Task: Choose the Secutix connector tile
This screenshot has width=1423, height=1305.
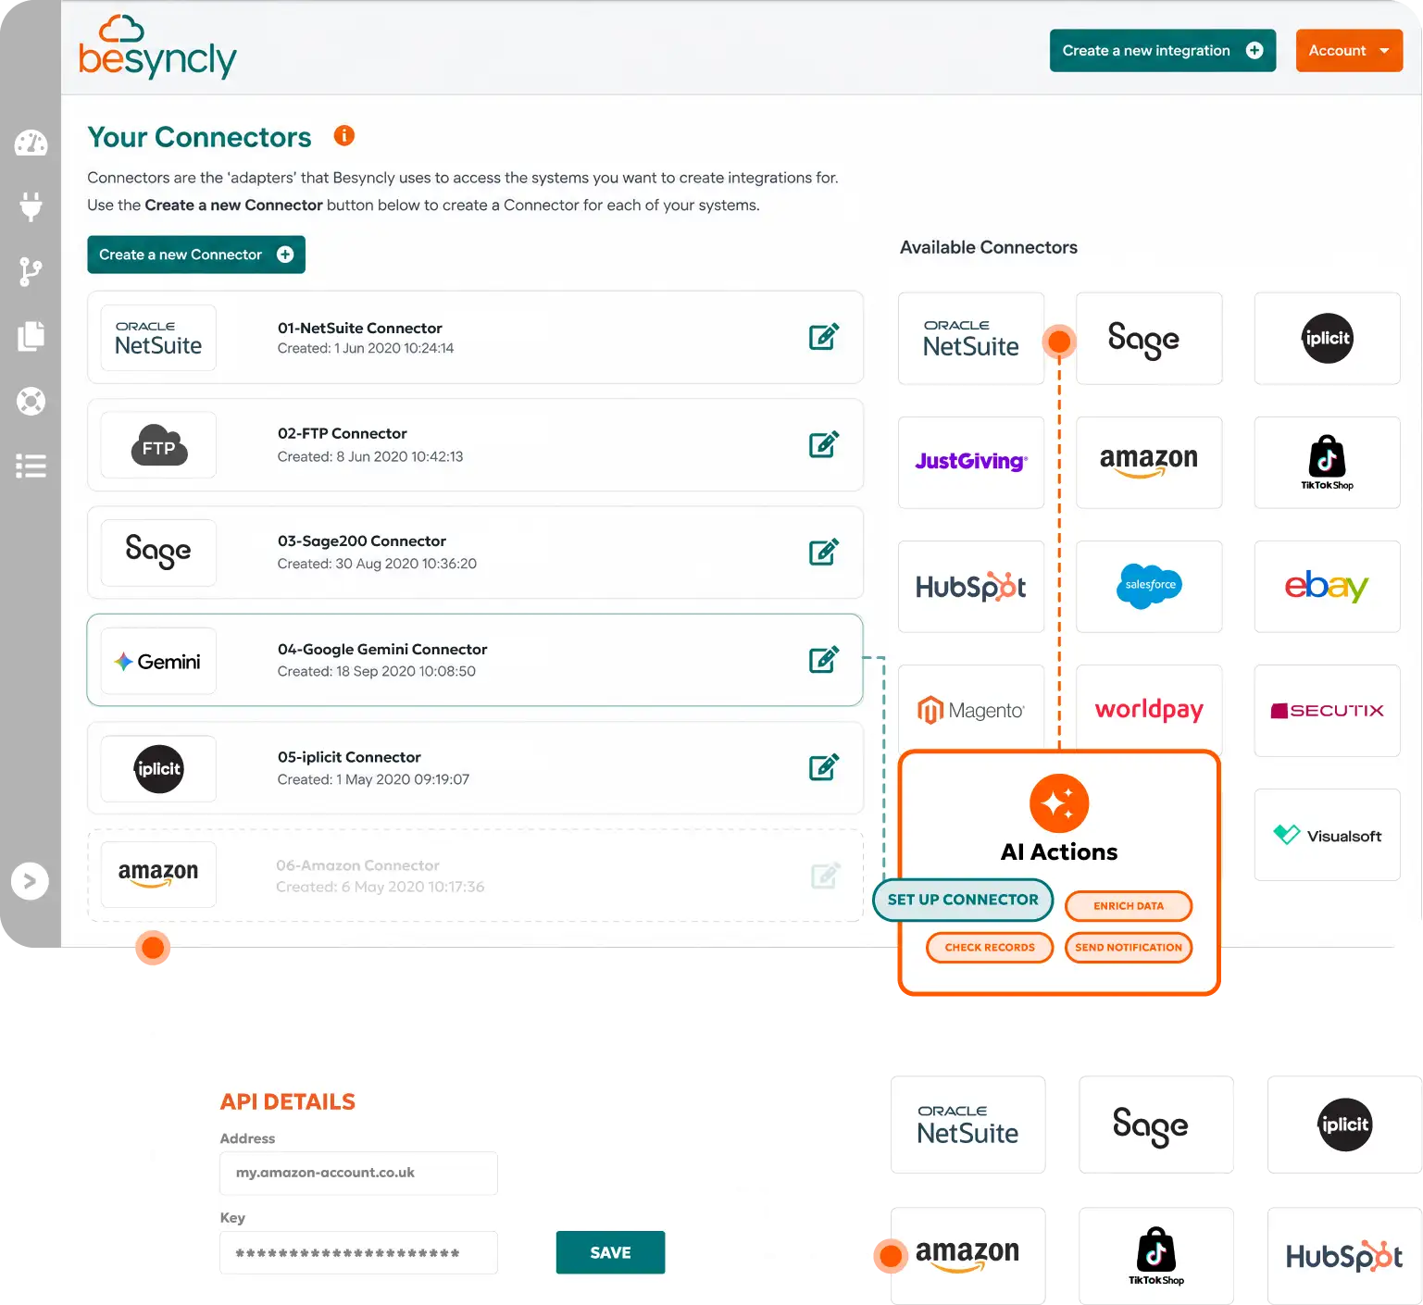Action: pyautogui.click(x=1327, y=711)
